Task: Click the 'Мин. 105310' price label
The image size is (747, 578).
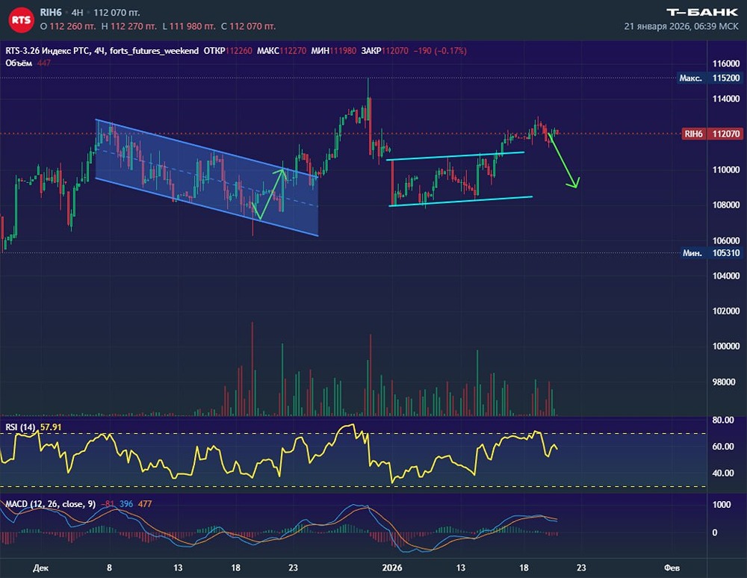Action: (x=711, y=253)
